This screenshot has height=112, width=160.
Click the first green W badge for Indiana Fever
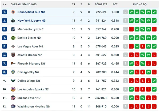131,98
